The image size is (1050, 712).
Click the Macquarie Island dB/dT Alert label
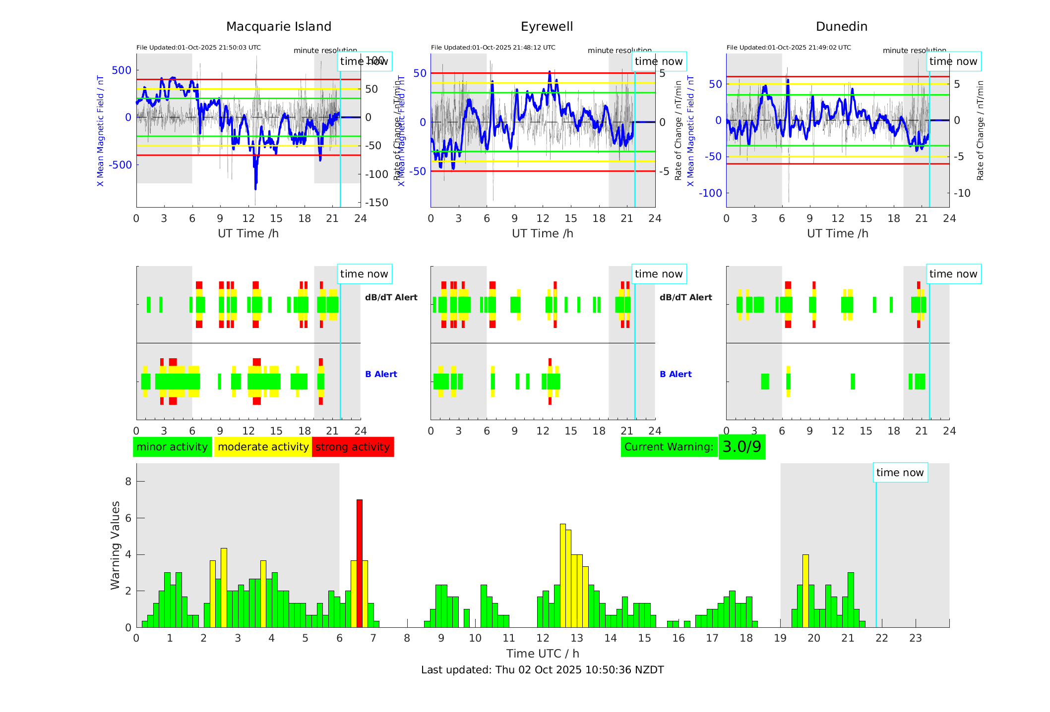pos(391,297)
